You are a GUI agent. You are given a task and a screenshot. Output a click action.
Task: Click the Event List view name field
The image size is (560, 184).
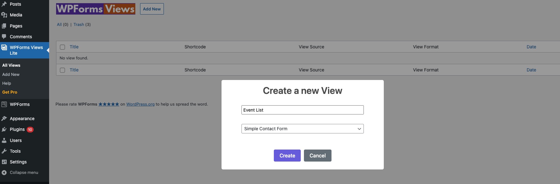302,110
